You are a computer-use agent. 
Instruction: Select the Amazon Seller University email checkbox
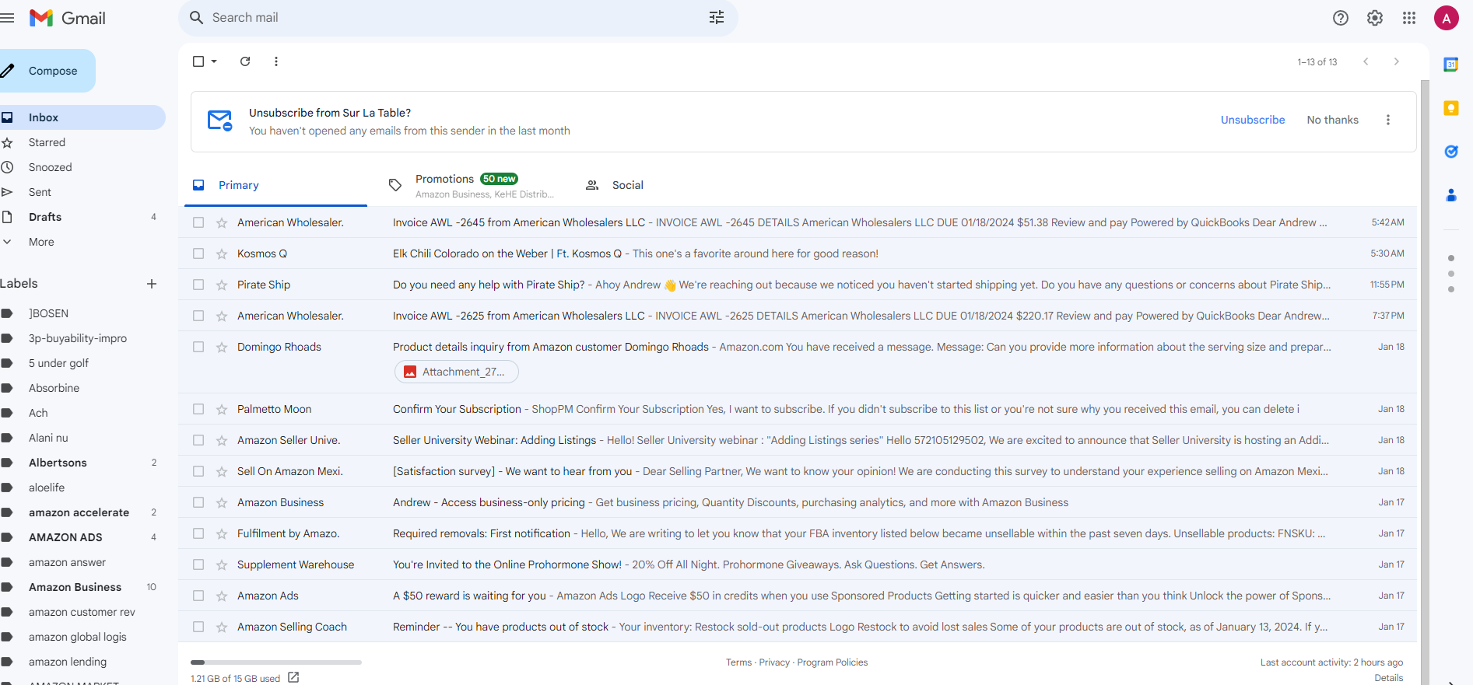198,440
